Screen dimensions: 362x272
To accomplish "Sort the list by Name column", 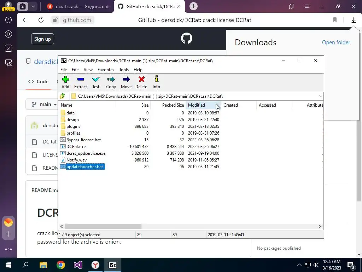I will (87, 105).
